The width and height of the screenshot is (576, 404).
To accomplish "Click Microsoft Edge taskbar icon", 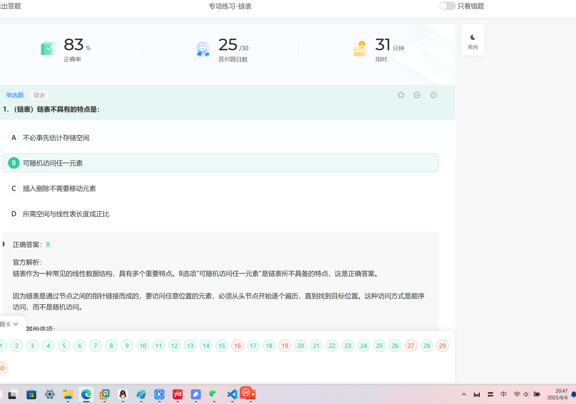I will tap(86, 394).
